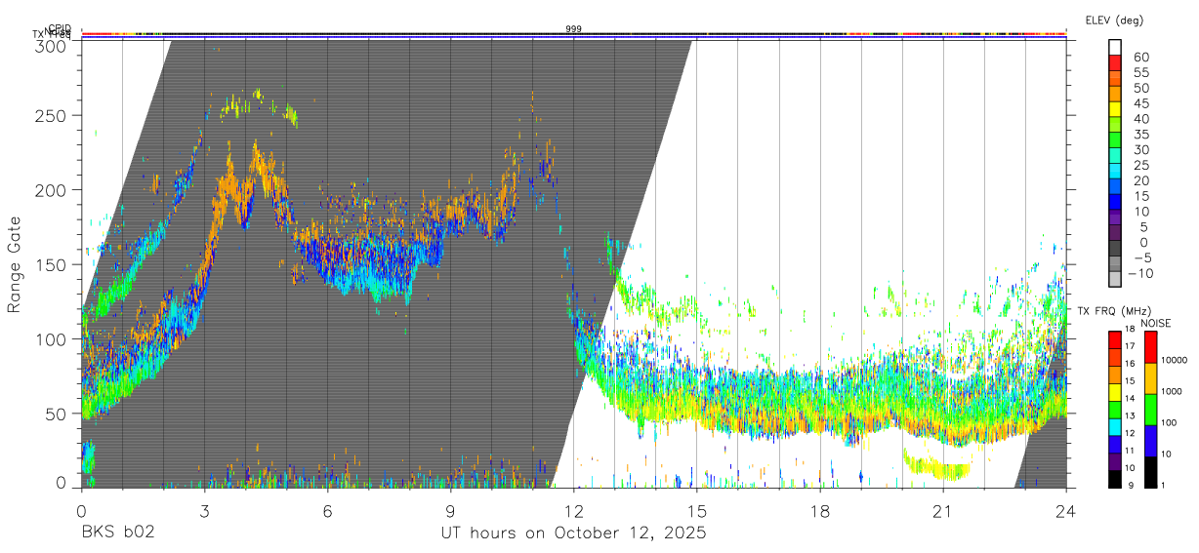Click the '10000' label on NOISE scale
Screen dimensions: 1199x553
(x=1175, y=360)
